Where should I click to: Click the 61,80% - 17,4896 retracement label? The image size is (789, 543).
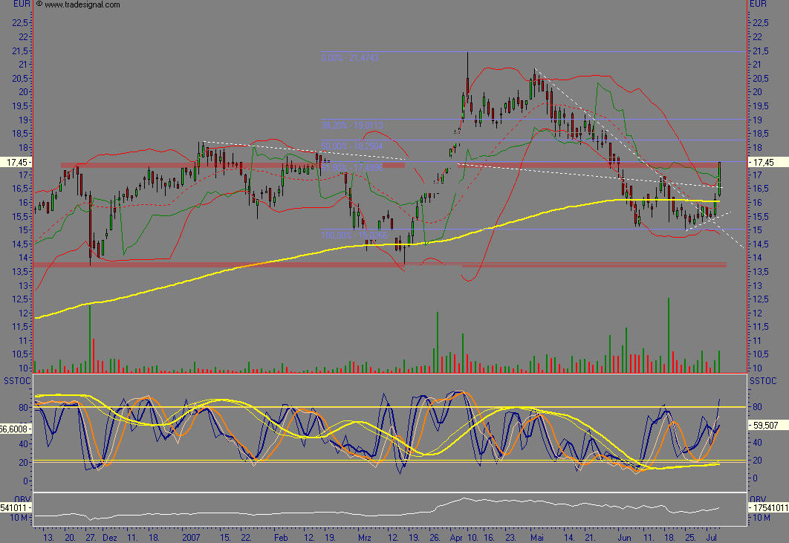coord(352,168)
